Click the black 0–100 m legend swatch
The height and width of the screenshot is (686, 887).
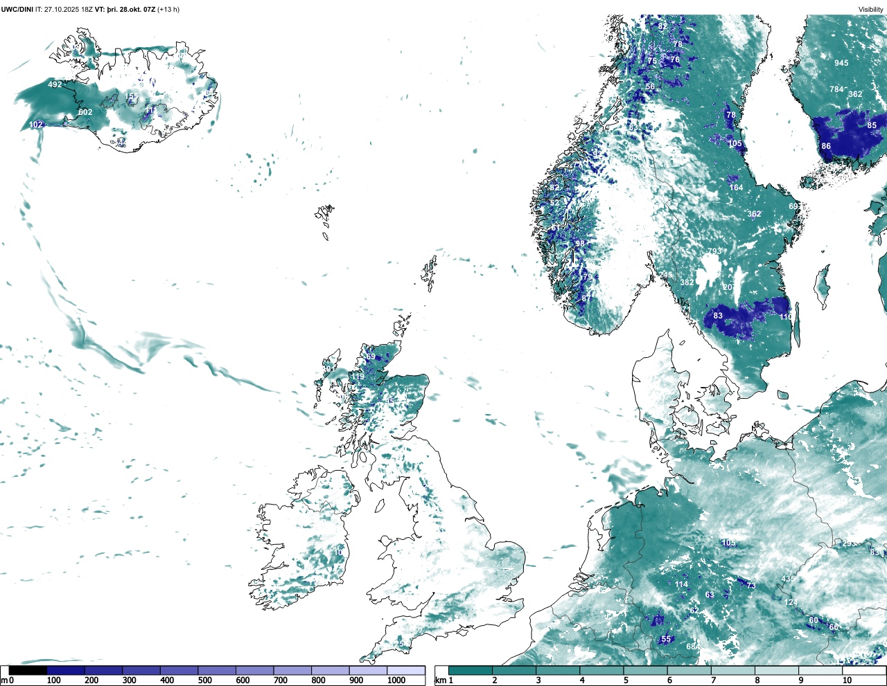click(x=28, y=670)
